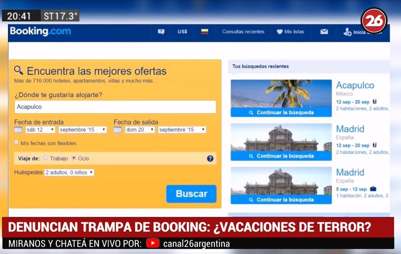The width and height of the screenshot is (401, 254).
Task: Open Madrid link with 5 sep - 12 sep
Action: tap(350, 172)
